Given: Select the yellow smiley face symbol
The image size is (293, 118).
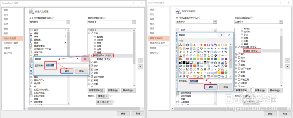Looking at the screenshot, I should (198, 55).
